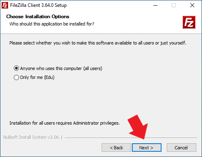
Task: Select the Only for me radio button circle
Action: 16,77
